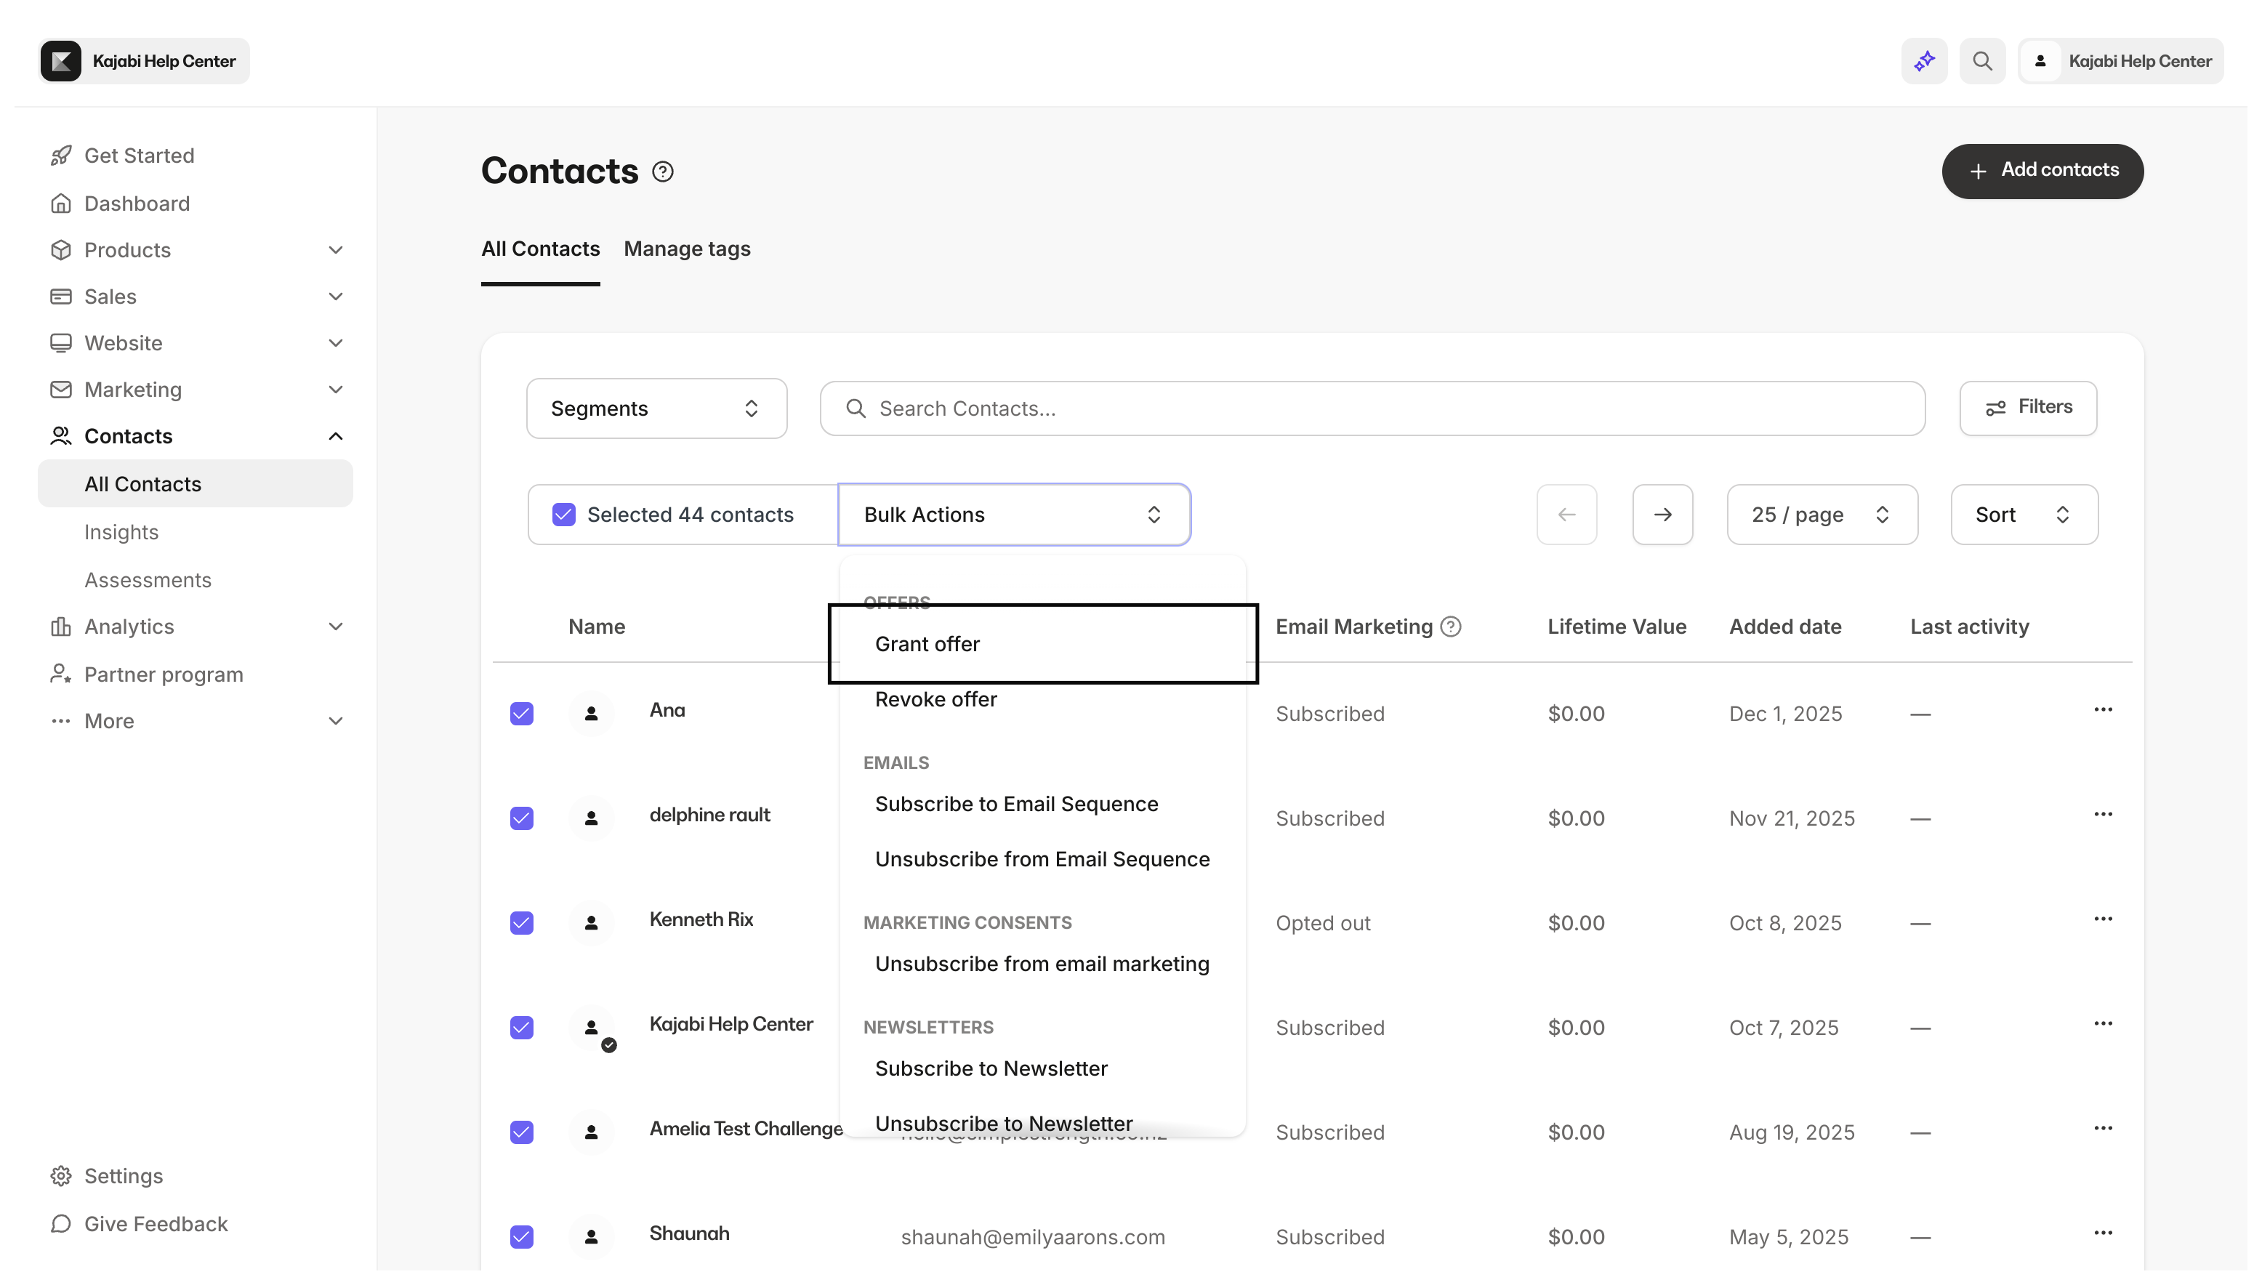Click the Email Marketing info icon
Viewport: 2262px width, 1285px height.
click(x=1451, y=627)
